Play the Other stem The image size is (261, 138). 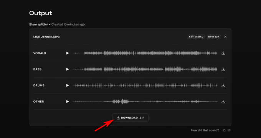tap(68, 102)
